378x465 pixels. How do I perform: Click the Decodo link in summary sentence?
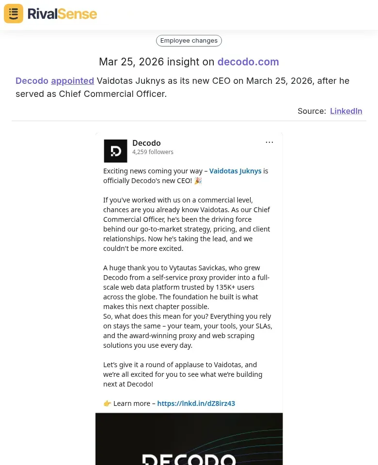(32, 81)
